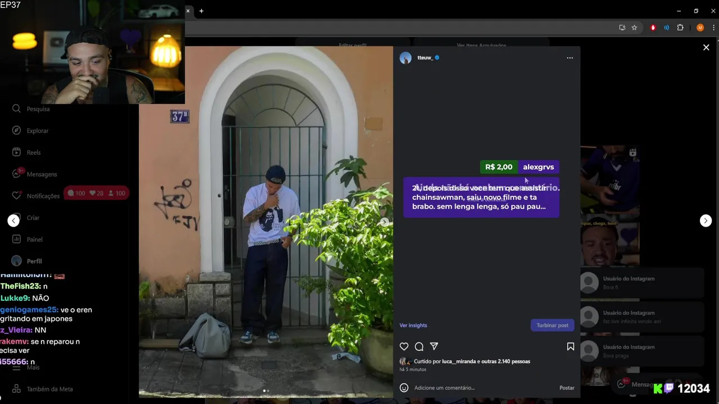This screenshot has width=719, height=404.
Task: Open reel thumbnail with jersey on right
Action: click(609, 180)
